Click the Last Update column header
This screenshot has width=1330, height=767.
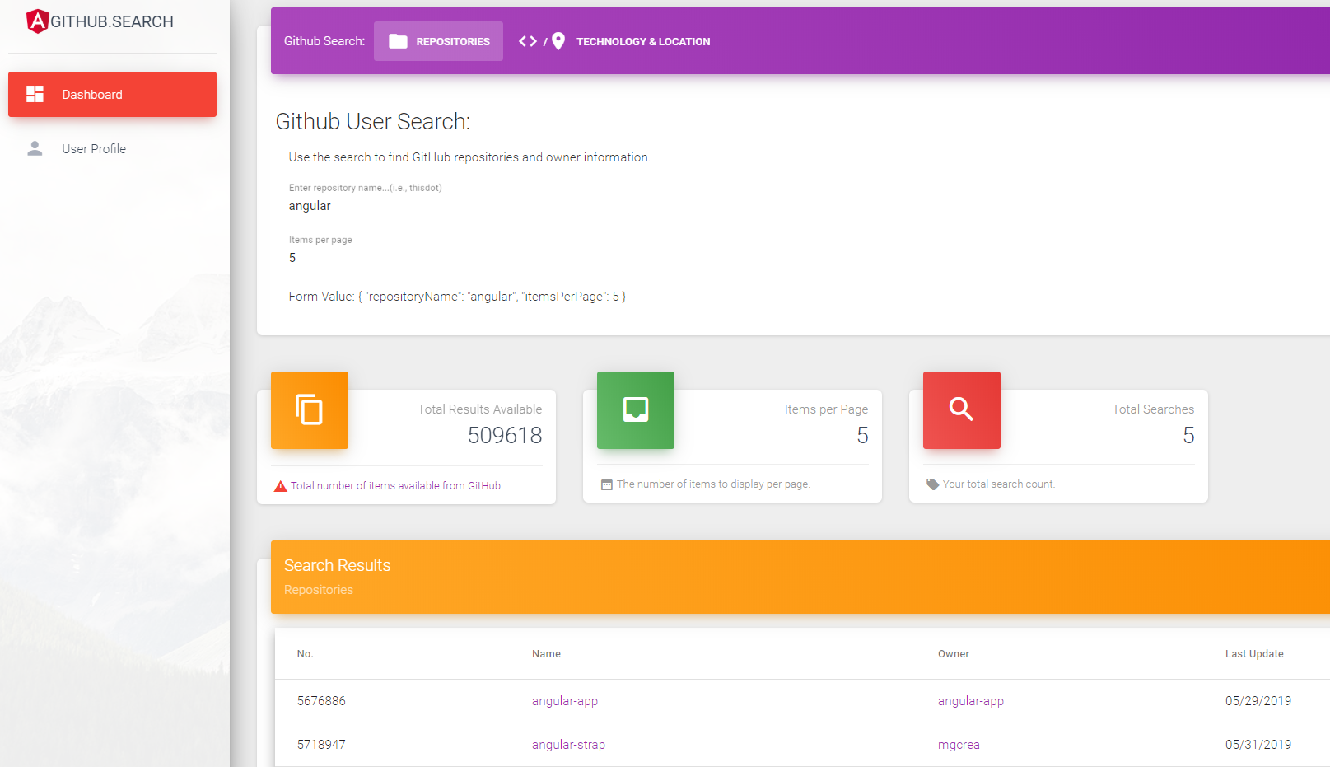pos(1253,654)
